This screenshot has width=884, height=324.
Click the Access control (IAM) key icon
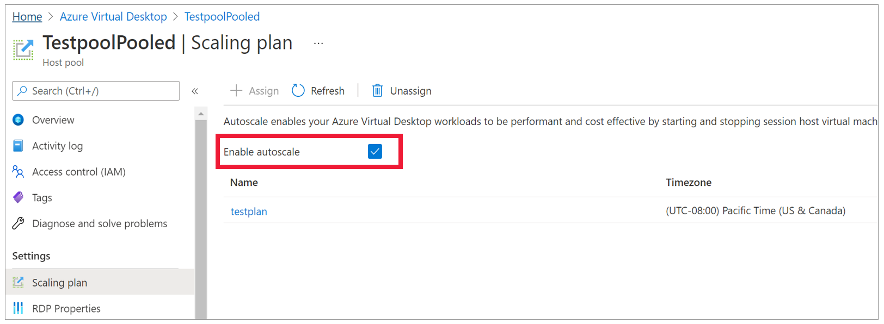click(18, 171)
